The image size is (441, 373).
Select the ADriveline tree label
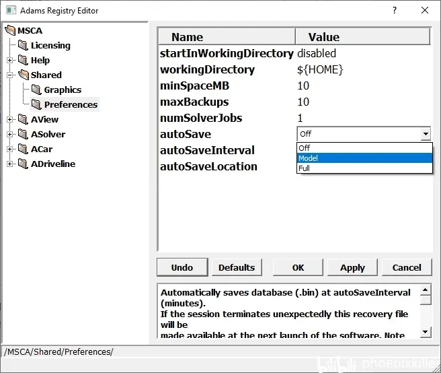(x=53, y=164)
